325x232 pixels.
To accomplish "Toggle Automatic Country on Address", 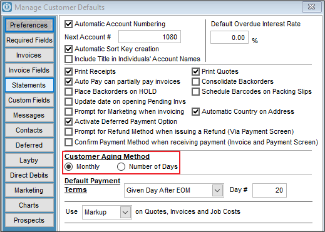I will click(195, 111).
